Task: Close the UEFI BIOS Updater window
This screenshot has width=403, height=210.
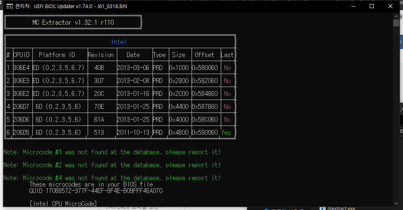Action: pos(390,6)
